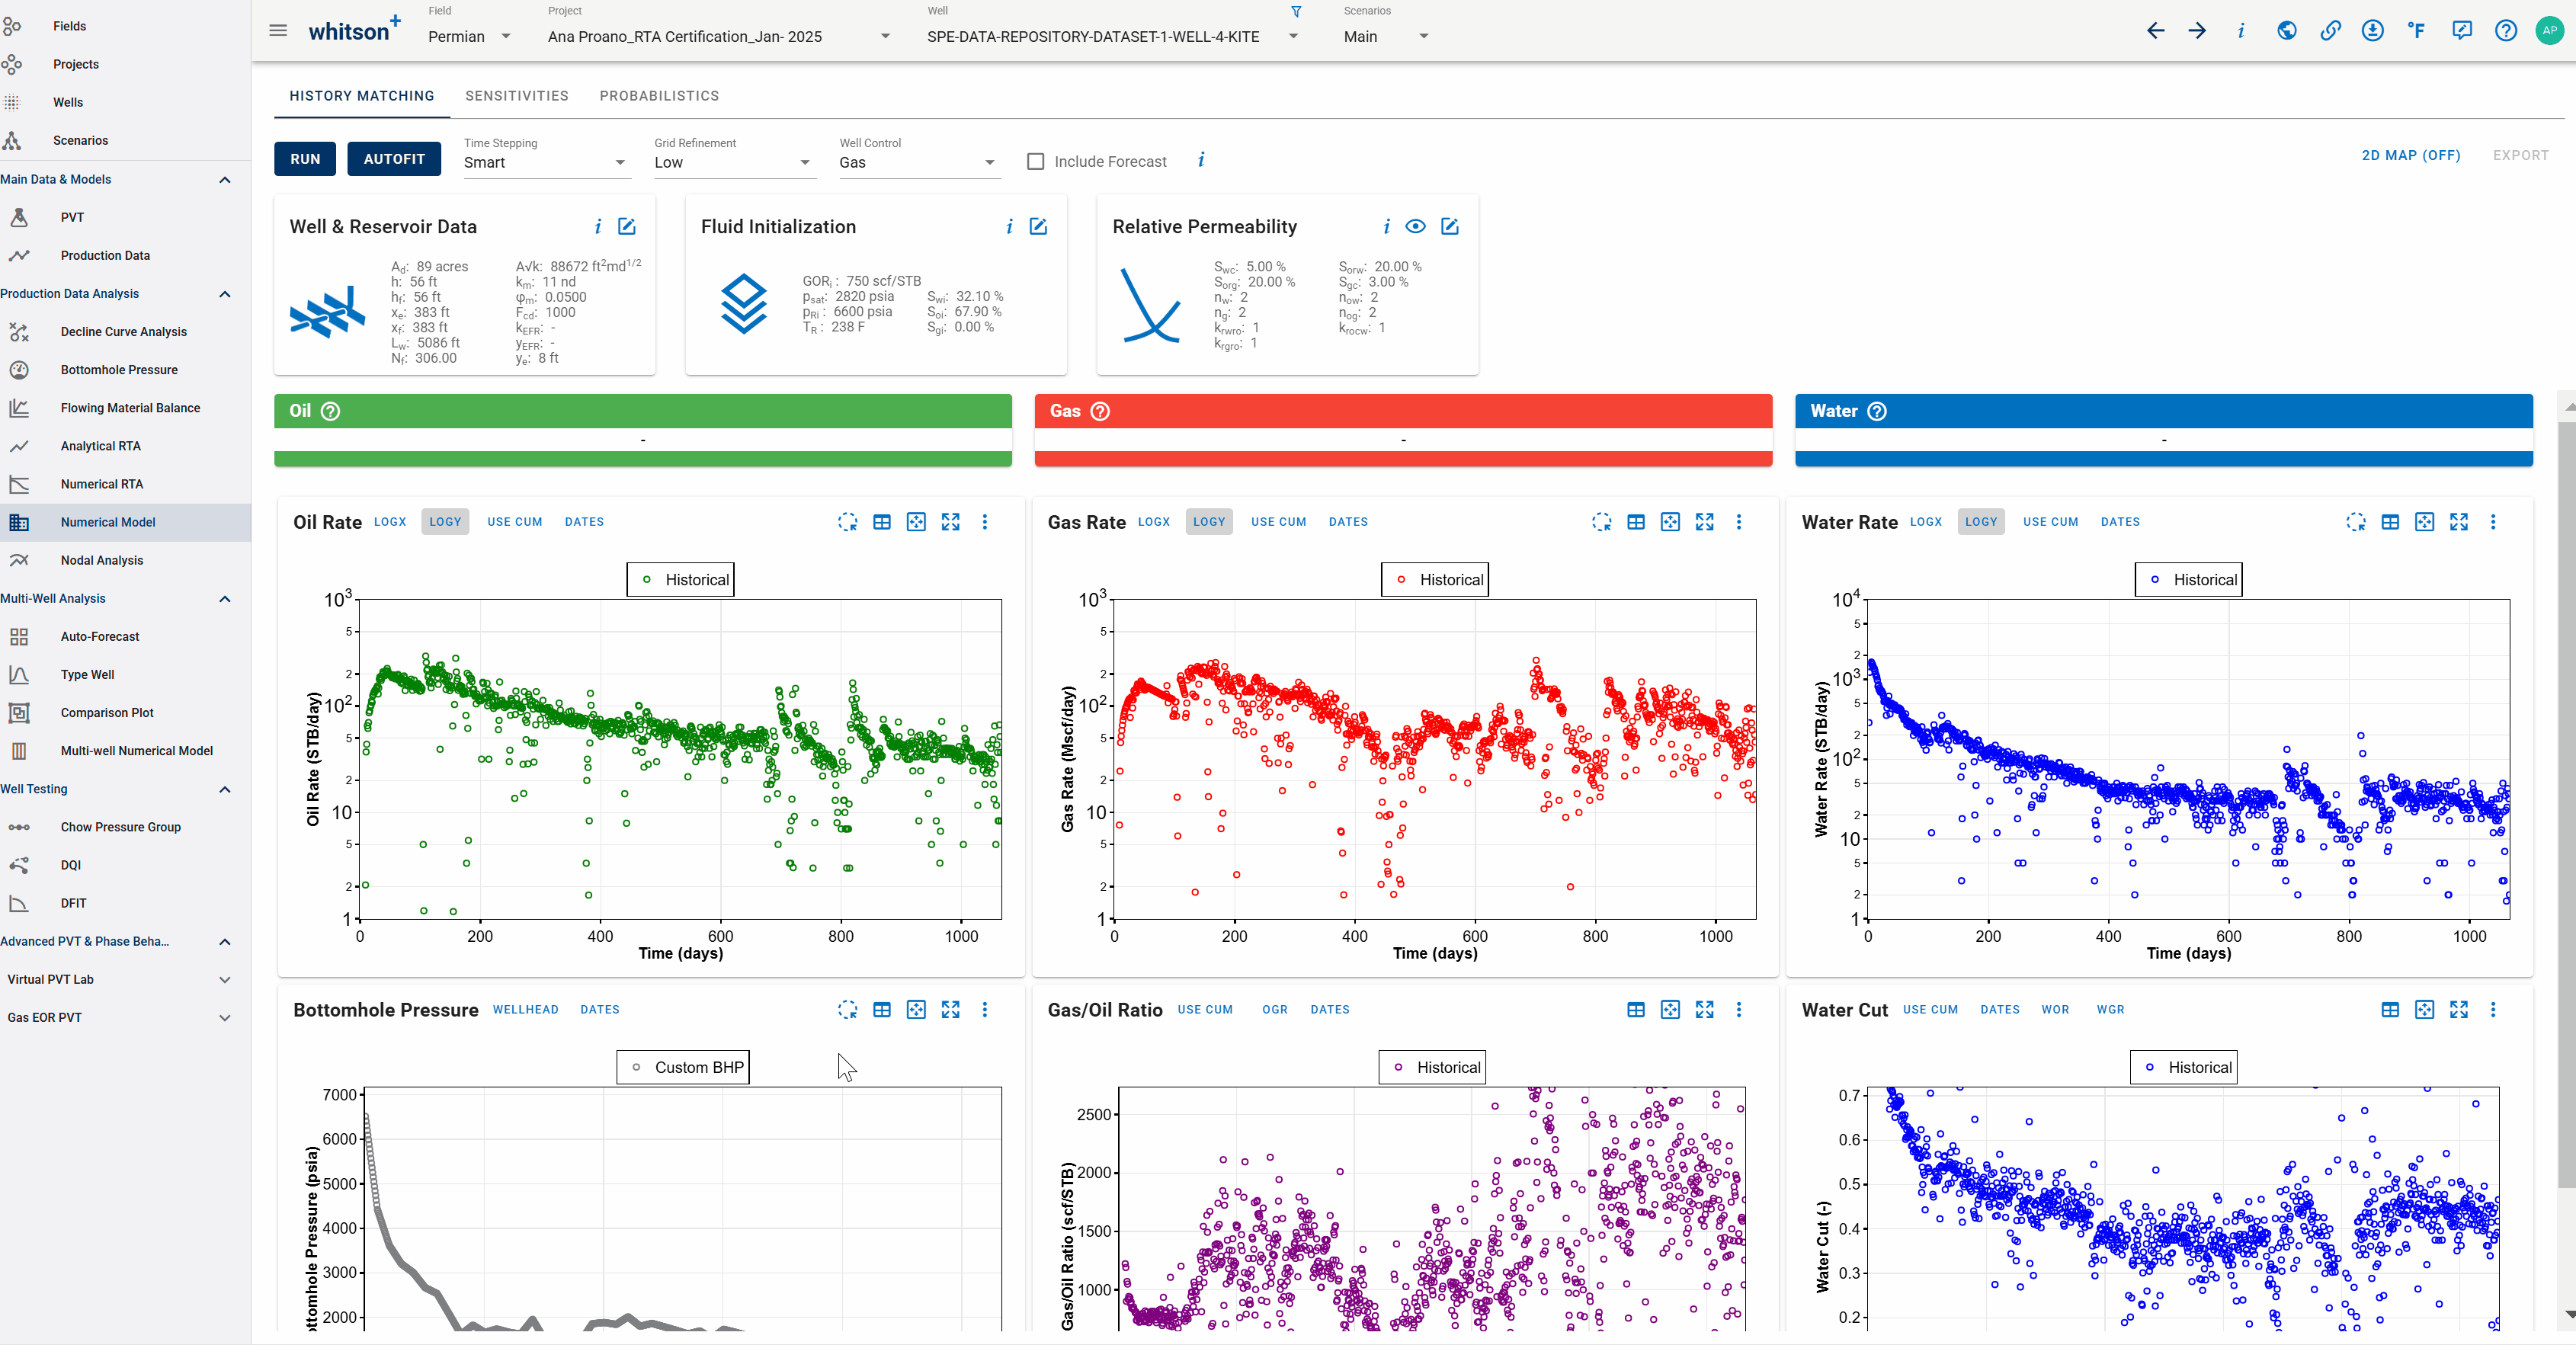Expand Oil Rate chart to fullscreen
The height and width of the screenshot is (1345, 2576).
coord(950,522)
